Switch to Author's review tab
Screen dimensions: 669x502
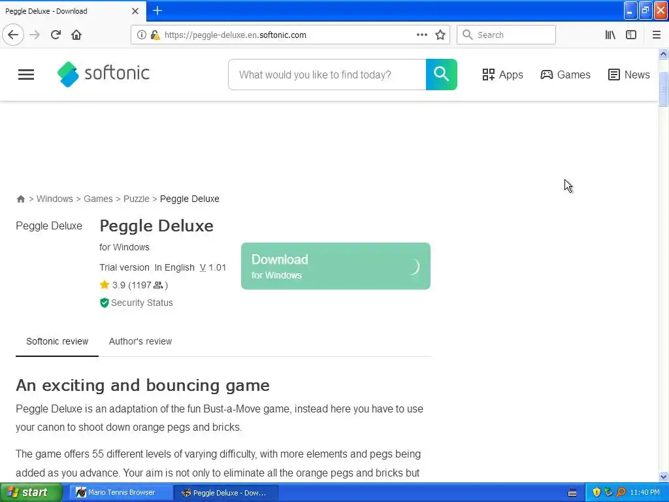pos(140,341)
